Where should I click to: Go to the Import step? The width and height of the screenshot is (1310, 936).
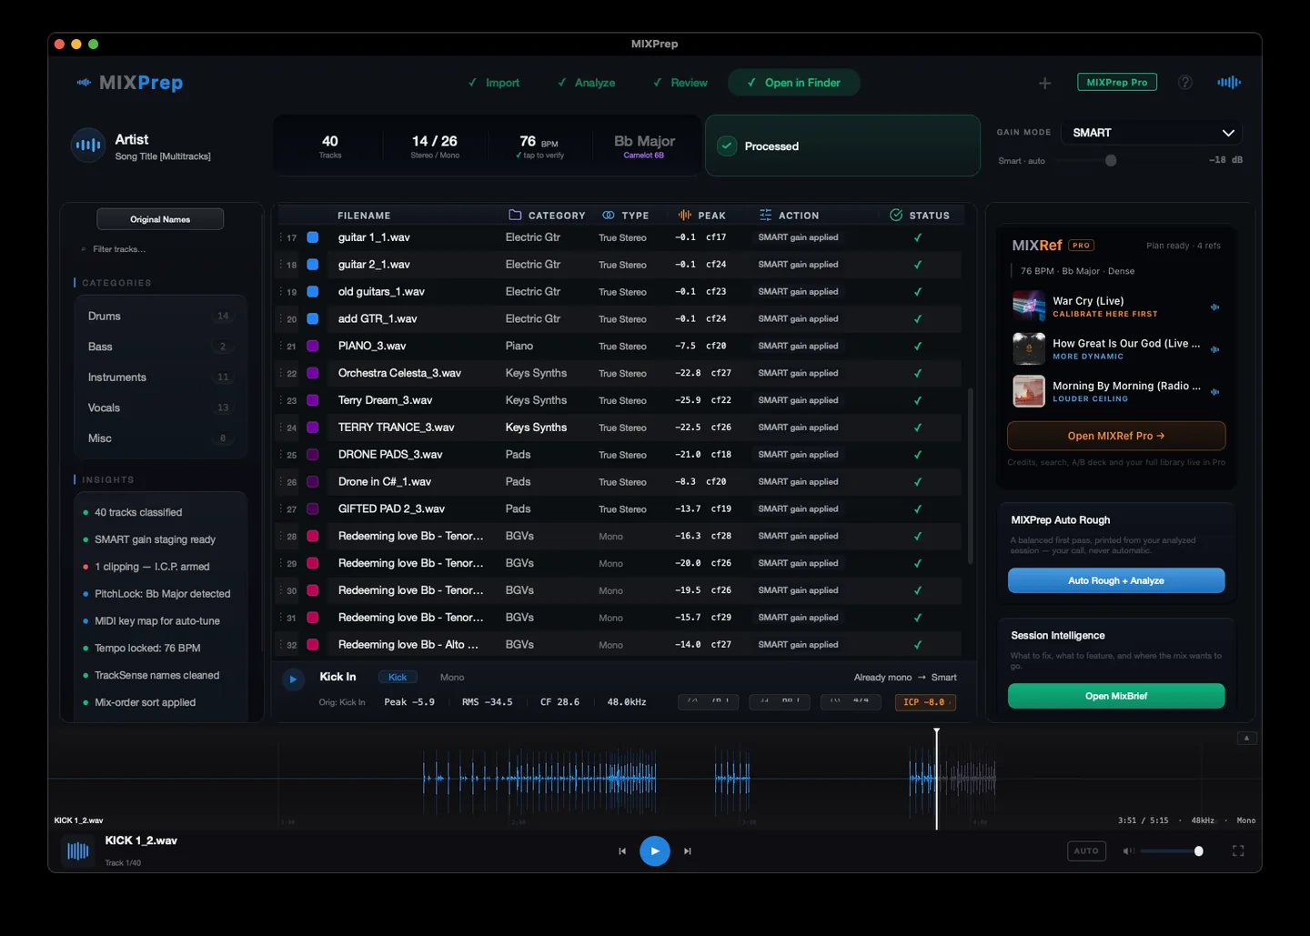pyautogui.click(x=494, y=83)
